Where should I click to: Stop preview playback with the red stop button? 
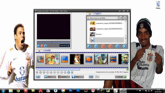[42, 46]
